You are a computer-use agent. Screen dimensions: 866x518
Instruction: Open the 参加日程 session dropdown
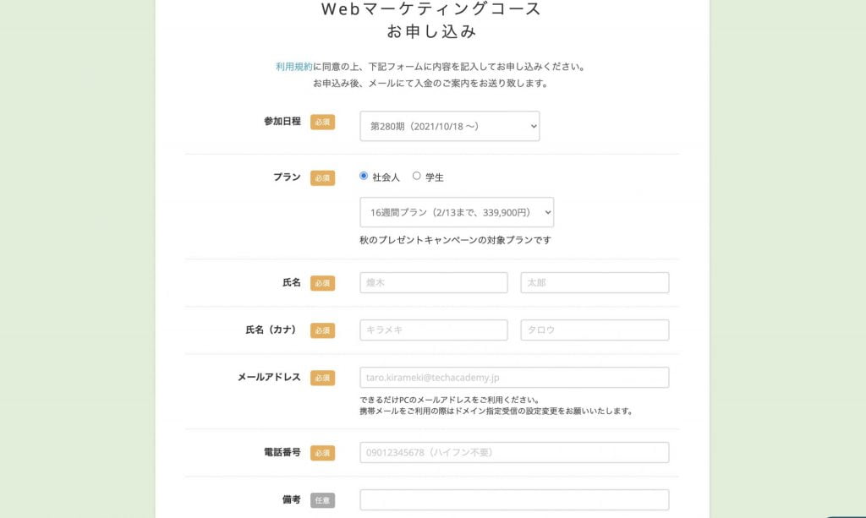point(449,125)
